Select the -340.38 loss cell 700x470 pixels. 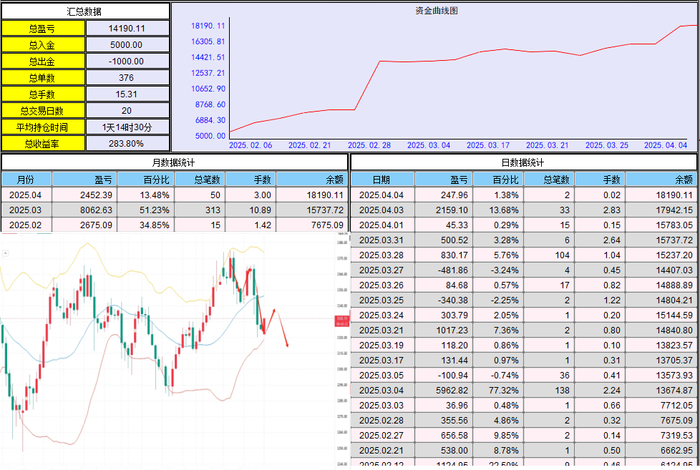point(444,300)
